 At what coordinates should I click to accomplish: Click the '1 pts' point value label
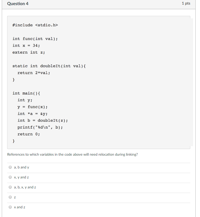[x=186, y=3]
